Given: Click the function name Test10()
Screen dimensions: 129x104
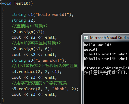Looking at the screenshot, I should click(x=23, y=3).
